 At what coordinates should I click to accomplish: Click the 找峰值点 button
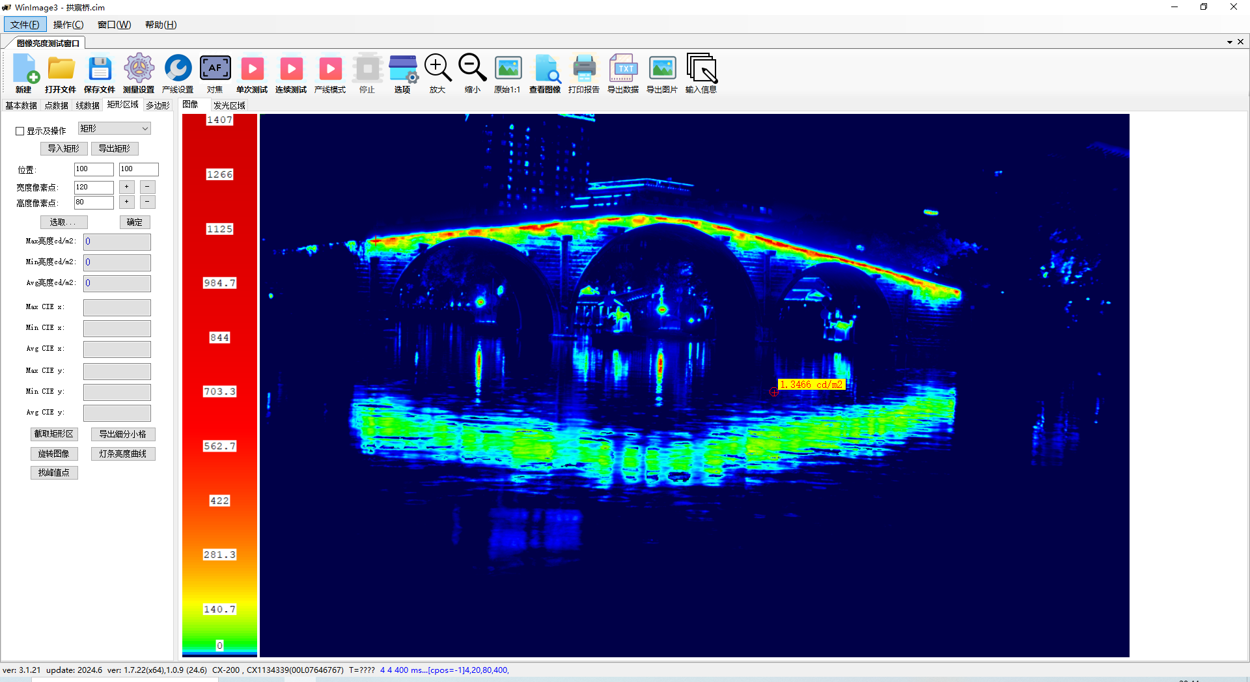pos(54,472)
